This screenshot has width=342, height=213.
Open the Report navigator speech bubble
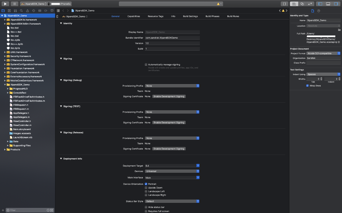pyautogui.click(x=52, y=11)
